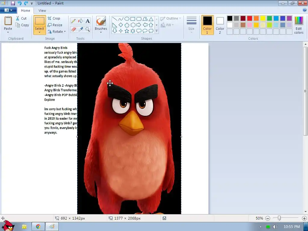Open the Size dropdown
Image resolution: width=308 pixels, height=231 pixels.
click(x=191, y=25)
